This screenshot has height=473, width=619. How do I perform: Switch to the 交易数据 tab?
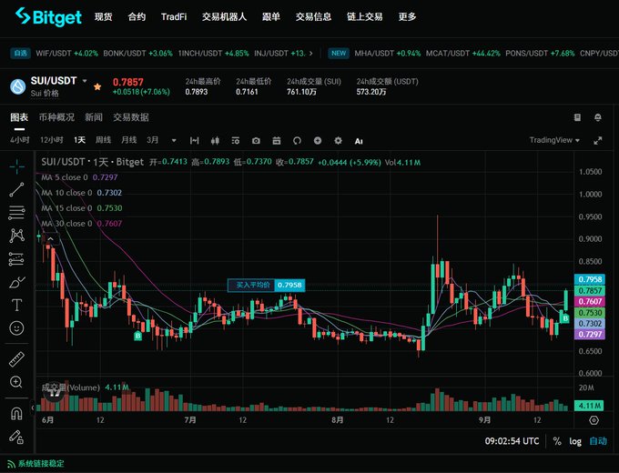click(131, 117)
